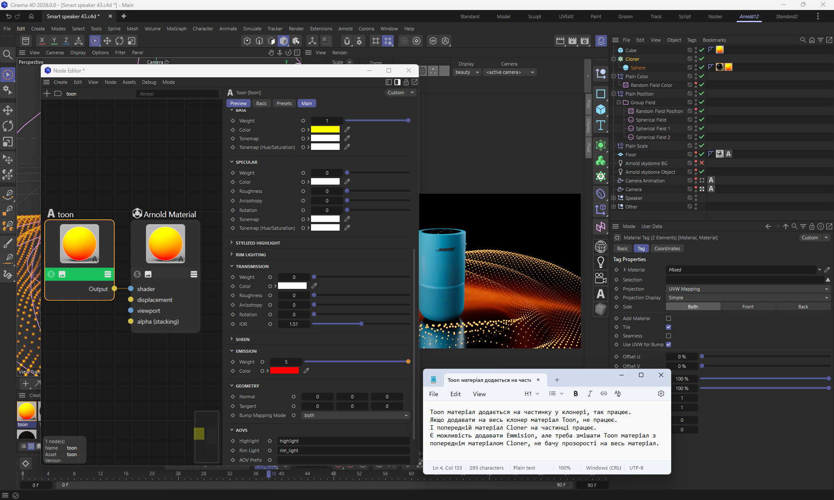Image resolution: width=834 pixels, height=500 pixels.
Task: Enable the Add Material checkbox
Action: tap(669, 318)
